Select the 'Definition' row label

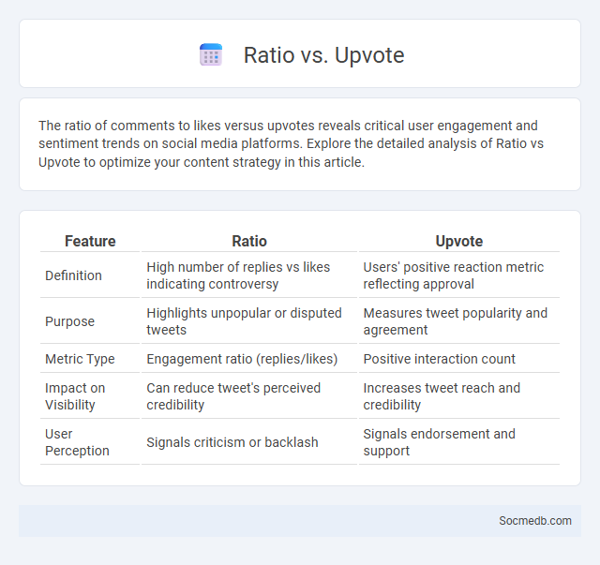(x=73, y=275)
